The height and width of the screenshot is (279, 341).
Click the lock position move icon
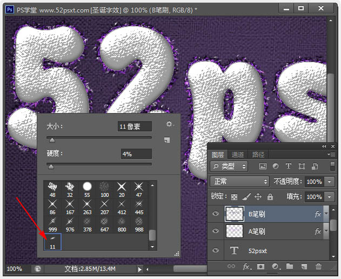258,197
